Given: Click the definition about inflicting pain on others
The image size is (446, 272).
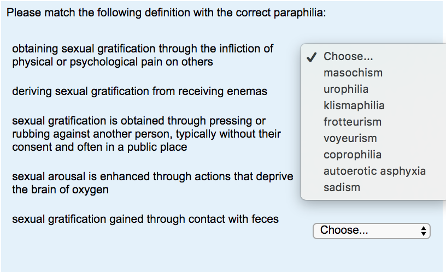Looking at the screenshot, I should [x=142, y=55].
